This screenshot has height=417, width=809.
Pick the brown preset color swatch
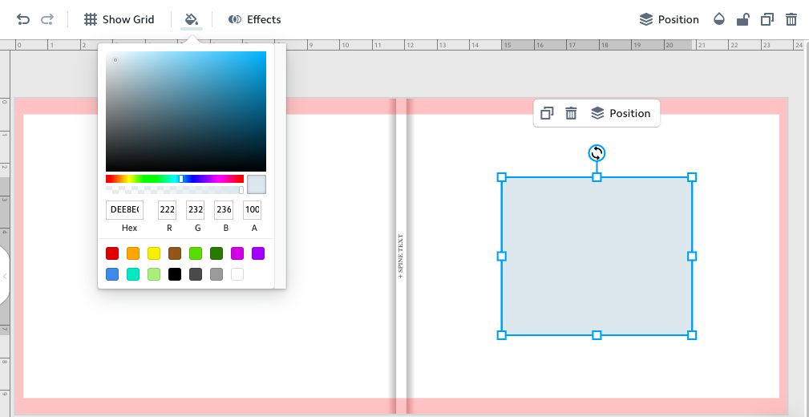(x=175, y=253)
